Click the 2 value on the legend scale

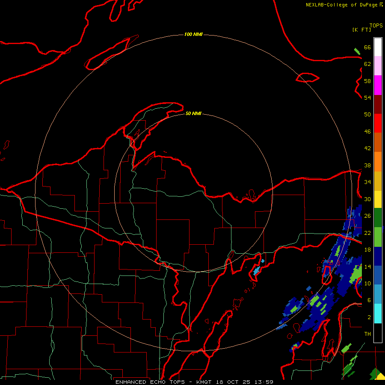tap(369, 317)
